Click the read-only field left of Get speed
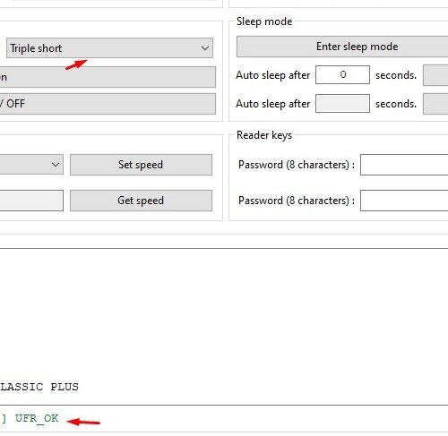The width and height of the screenshot is (448, 436). pos(31,201)
